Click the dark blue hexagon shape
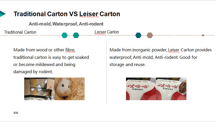216x122 pixels. (x=138, y=35)
